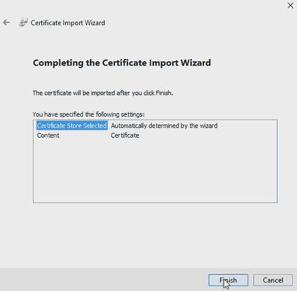Click 'You have specified the following settings' label
Screen dimensions: 297x291
coord(88,114)
